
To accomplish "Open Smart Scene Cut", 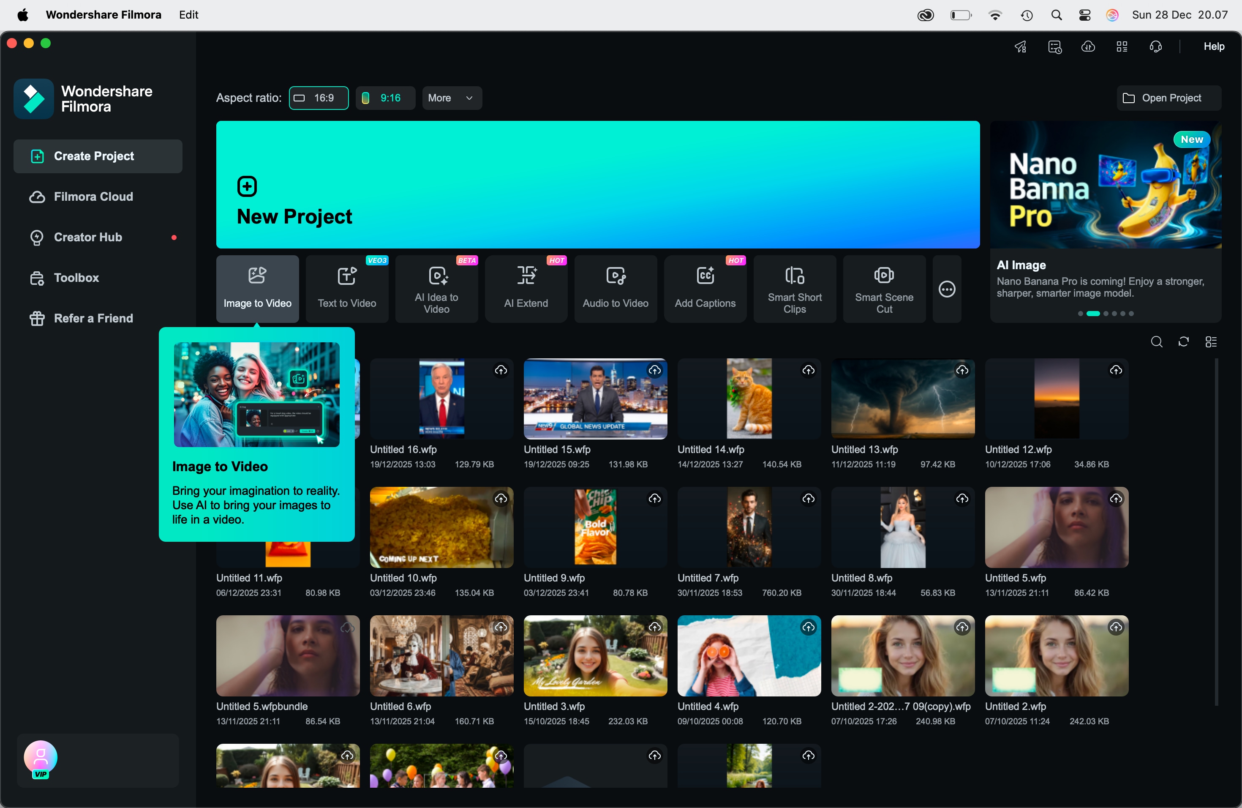I will click(883, 289).
